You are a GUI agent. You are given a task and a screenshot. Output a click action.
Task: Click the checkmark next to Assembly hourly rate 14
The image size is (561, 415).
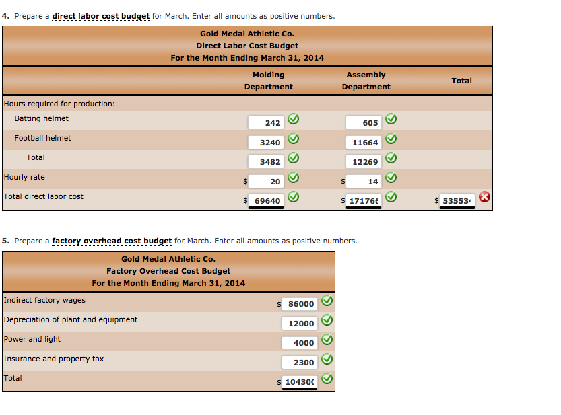click(391, 177)
